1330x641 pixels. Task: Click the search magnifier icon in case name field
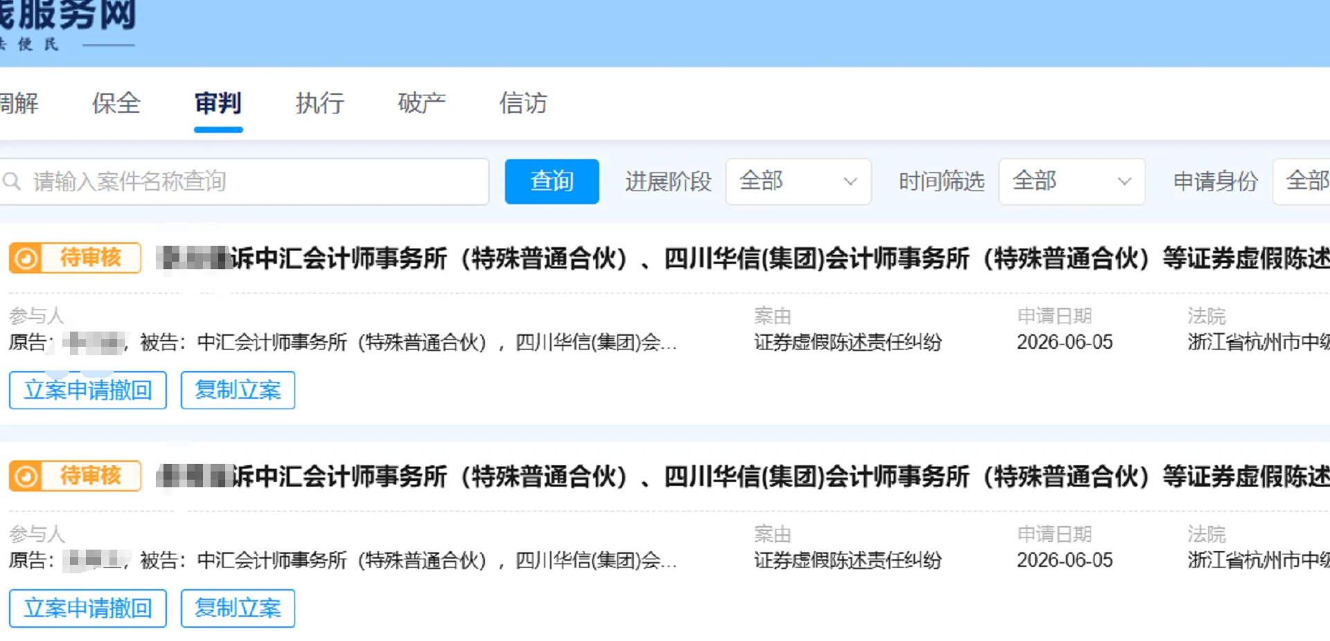(x=11, y=181)
